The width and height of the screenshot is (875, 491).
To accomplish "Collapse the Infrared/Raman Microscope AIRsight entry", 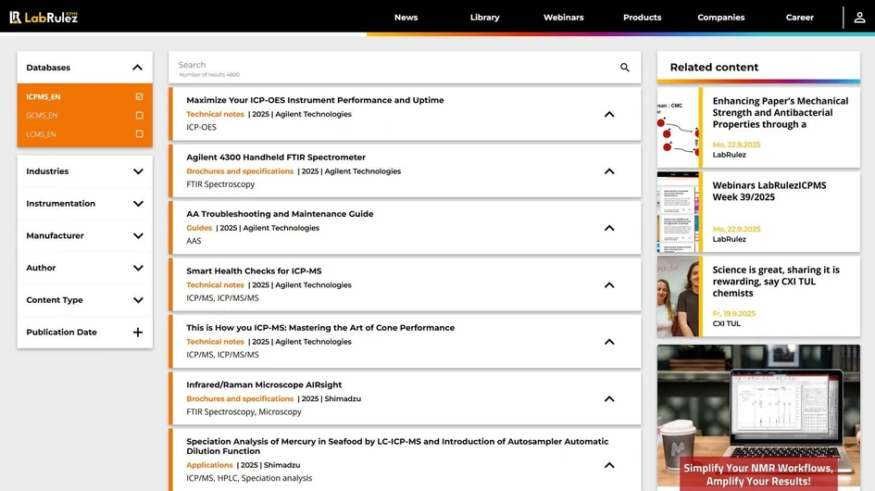I will pos(609,399).
